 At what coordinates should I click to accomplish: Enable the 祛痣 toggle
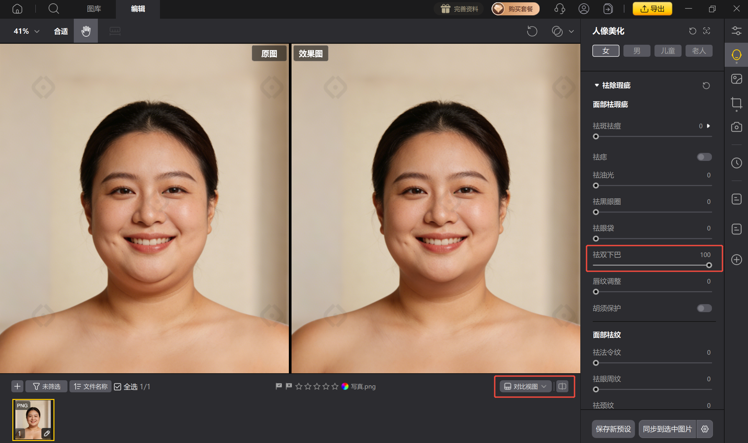[x=704, y=157]
